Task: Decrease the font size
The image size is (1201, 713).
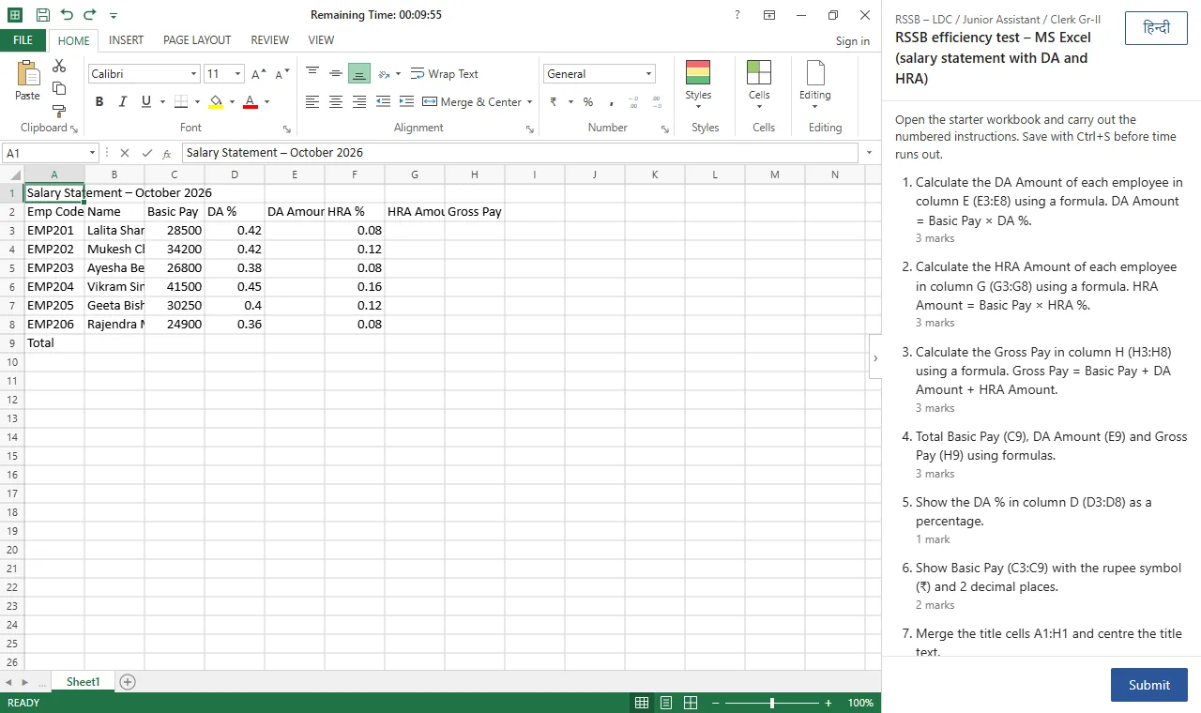Action: [281, 74]
